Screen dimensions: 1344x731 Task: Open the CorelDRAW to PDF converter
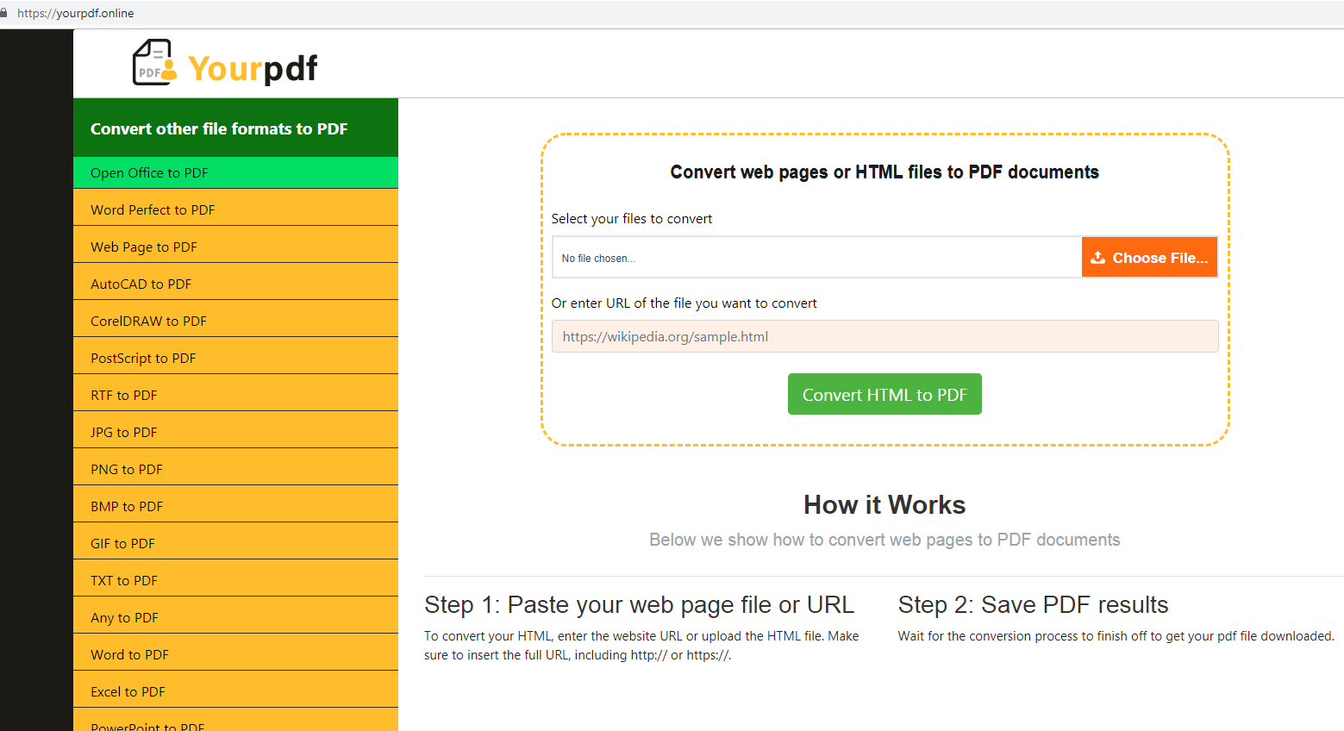click(x=235, y=321)
